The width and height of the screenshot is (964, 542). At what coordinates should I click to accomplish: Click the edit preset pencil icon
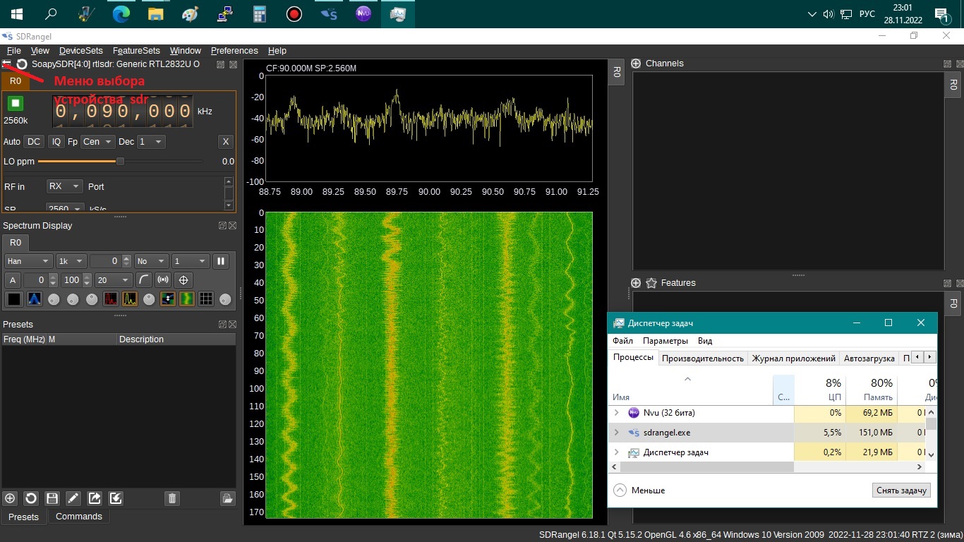click(x=73, y=498)
